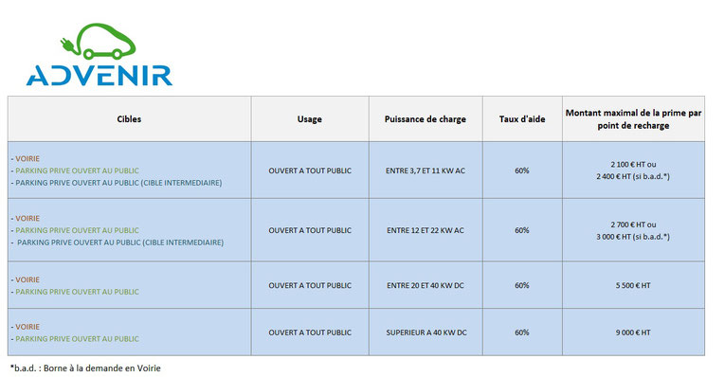The height and width of the screenshot is (377, 724).
Task: Click 'OUVERT A TOUT PUBLIC' in 20–40 KW row
Action: [x=310, y=286]
